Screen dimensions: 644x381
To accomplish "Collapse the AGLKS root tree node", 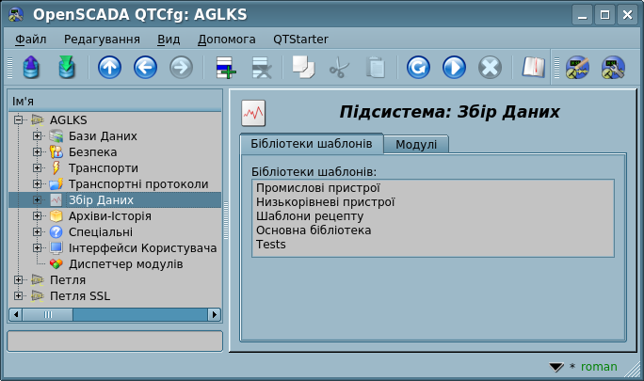I will tap(19, 120).
